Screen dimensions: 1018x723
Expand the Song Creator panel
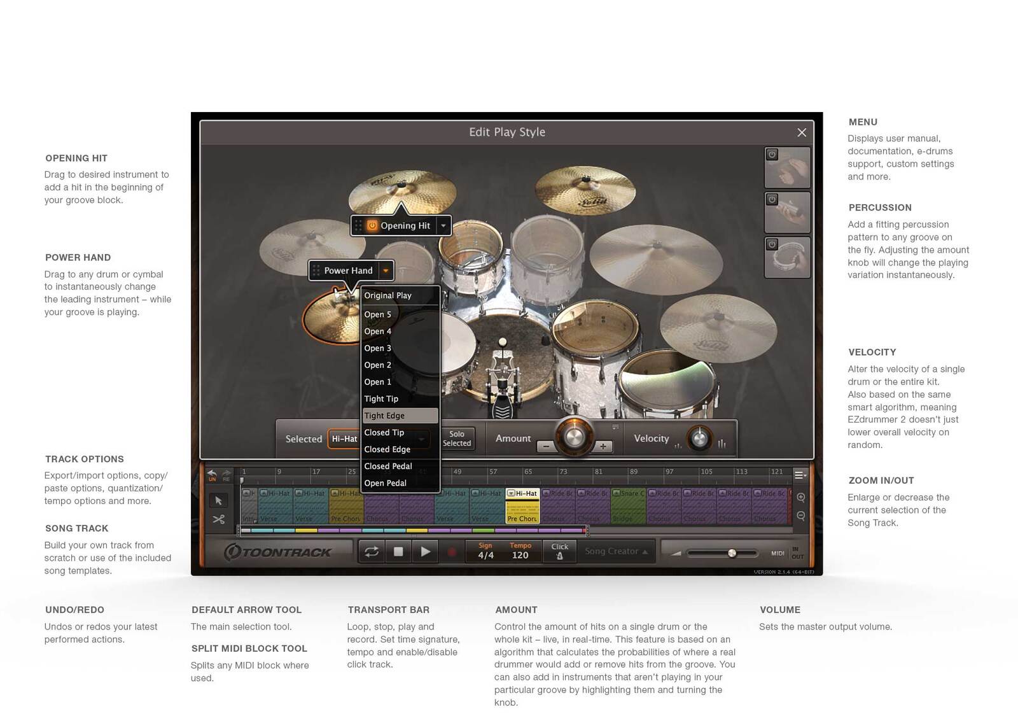616,551
